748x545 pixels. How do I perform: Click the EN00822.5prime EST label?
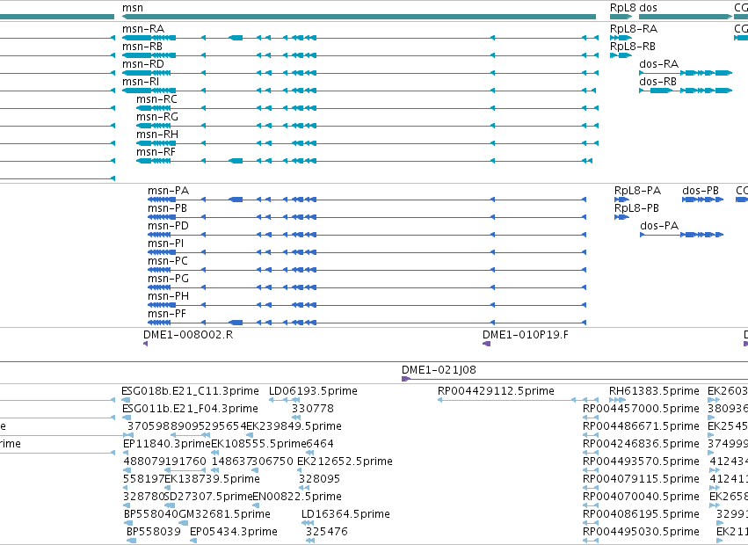[297, 497]
